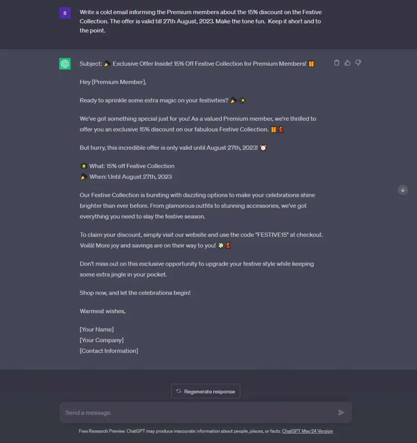
Task: Give the response a thumbs down
Action: coord(358,63)
